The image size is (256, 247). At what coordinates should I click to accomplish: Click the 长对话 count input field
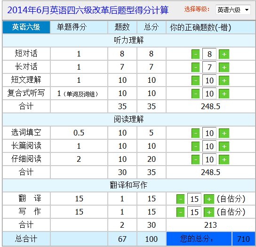pos(209,67)
